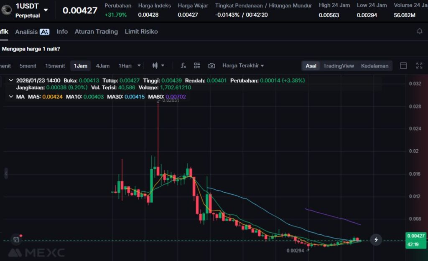Switch chart mode to Asal
Viewport: 428px width, 261px height.
311,65
